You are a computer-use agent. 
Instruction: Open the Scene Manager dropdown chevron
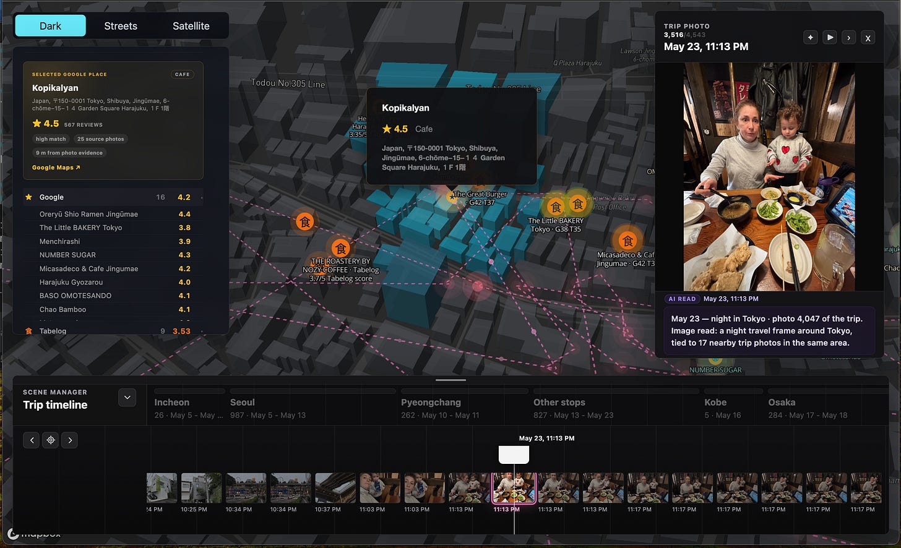click(127, 398)
